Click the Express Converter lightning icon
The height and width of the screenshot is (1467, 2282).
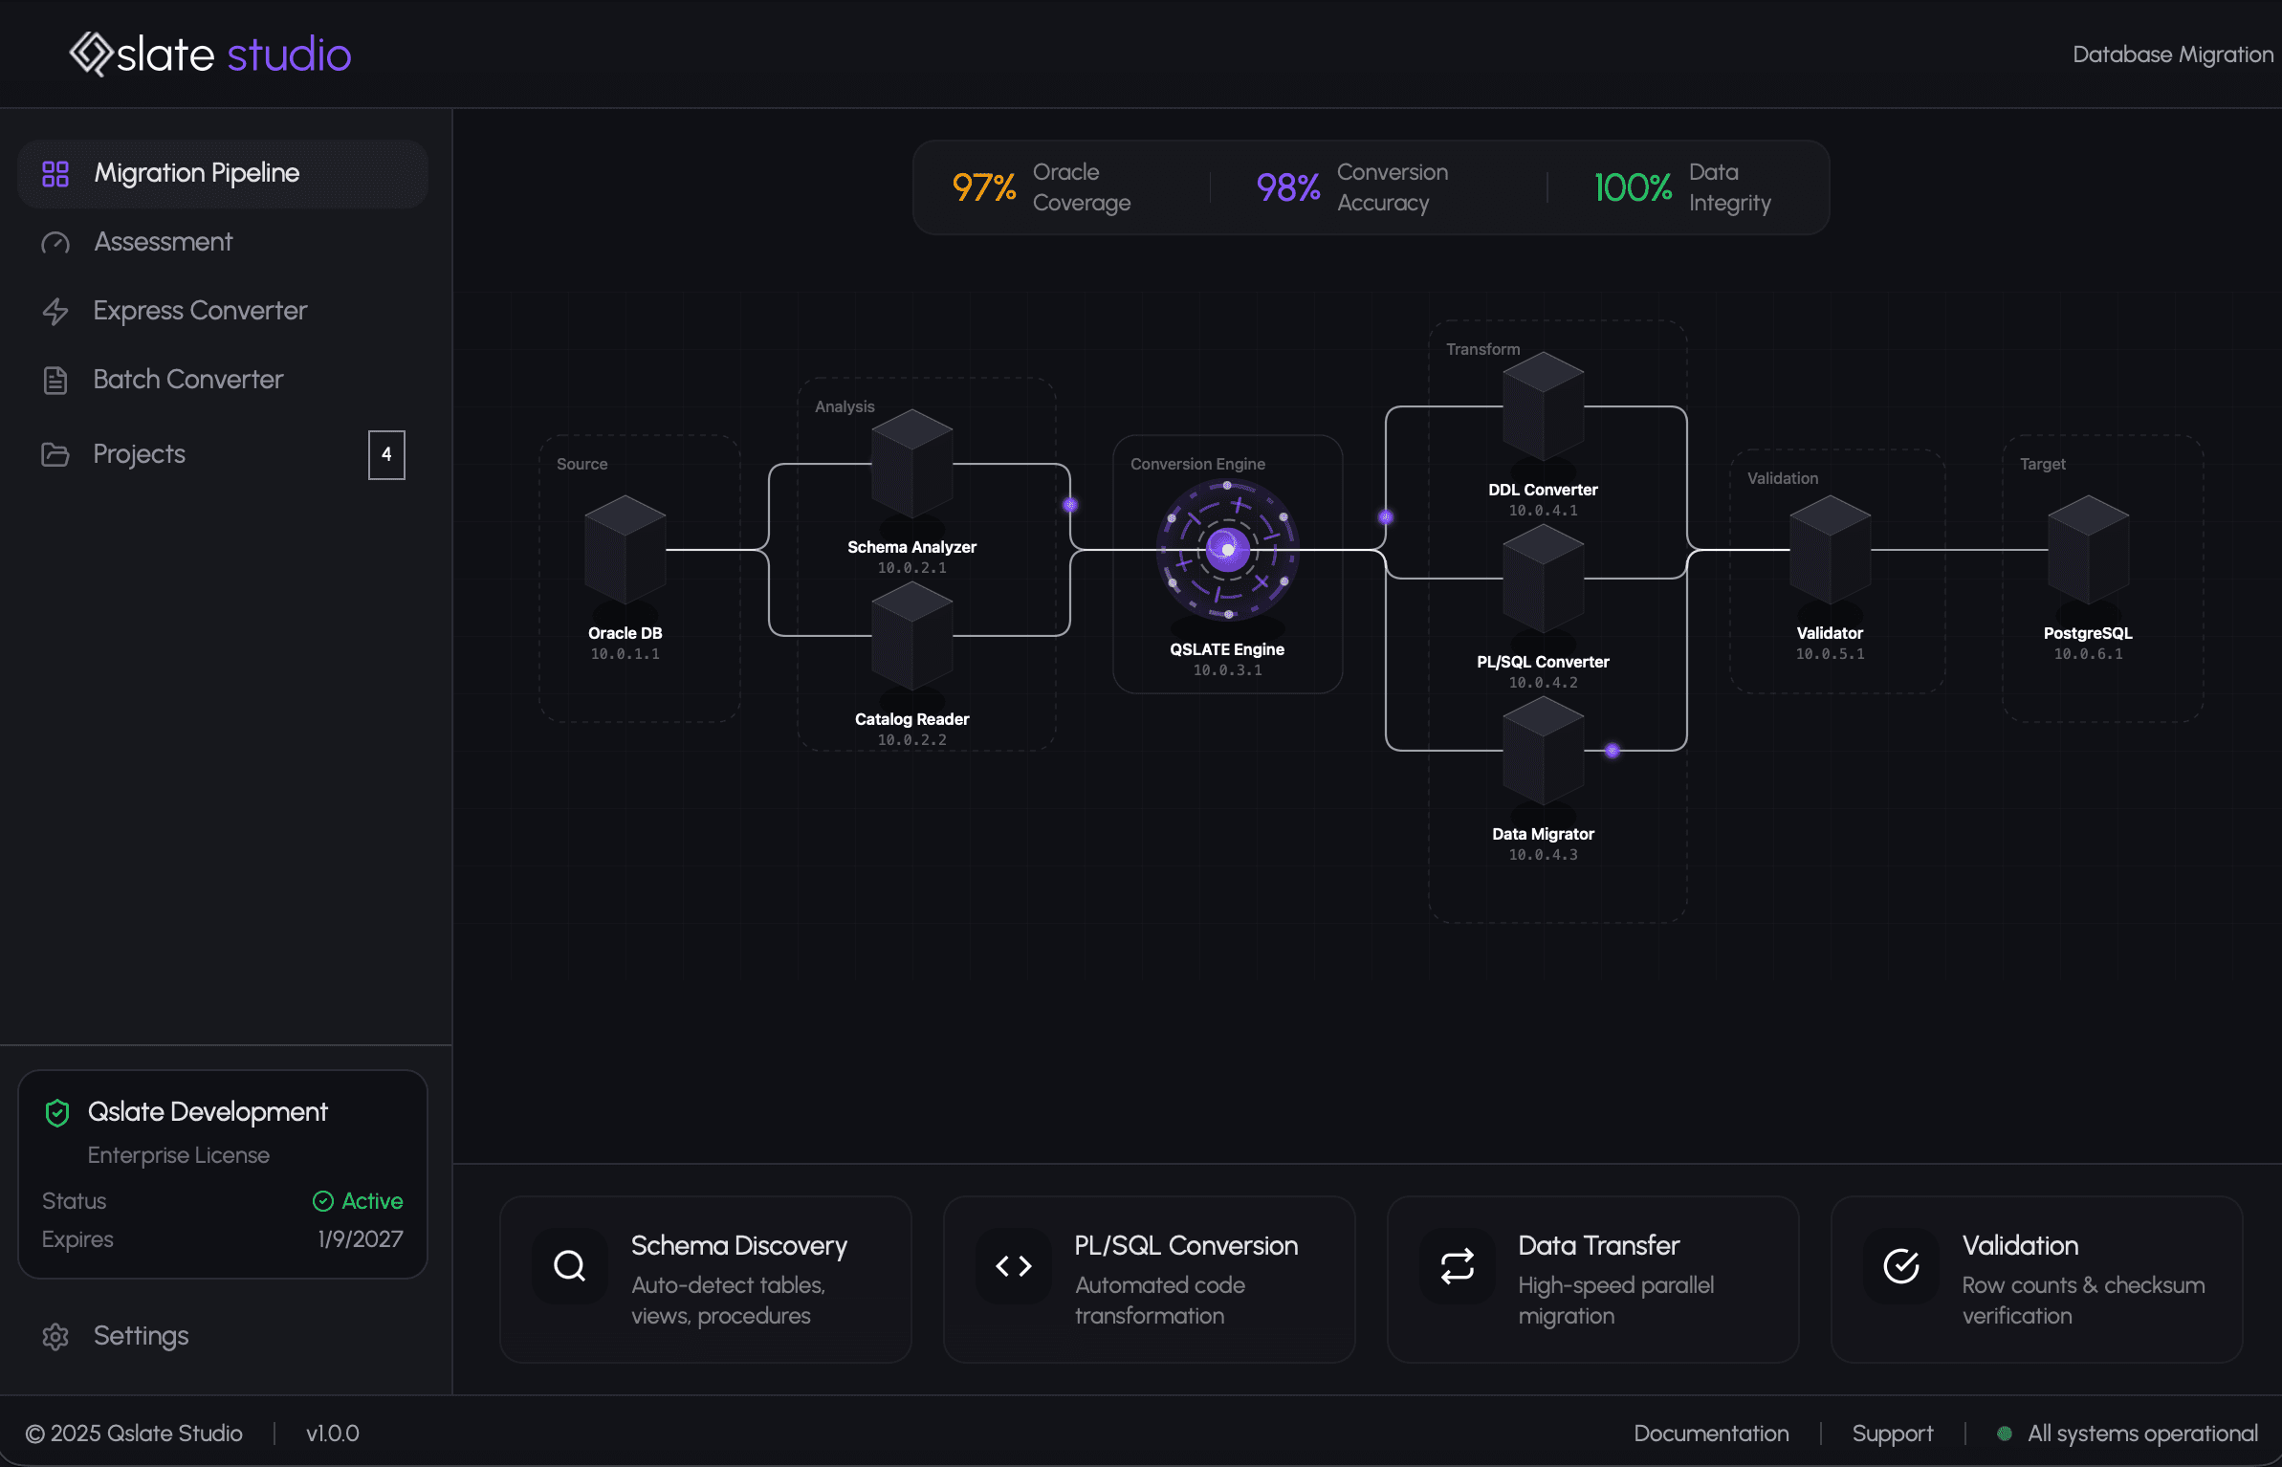[55, 312]
